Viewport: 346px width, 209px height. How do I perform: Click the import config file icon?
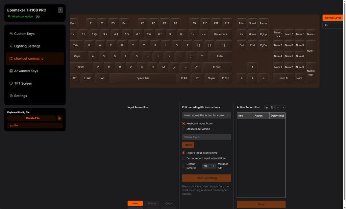tap(59, 118)
